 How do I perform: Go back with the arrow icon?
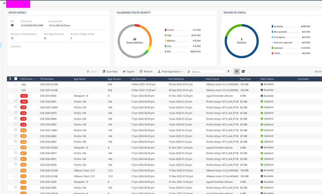pos(5,3)
